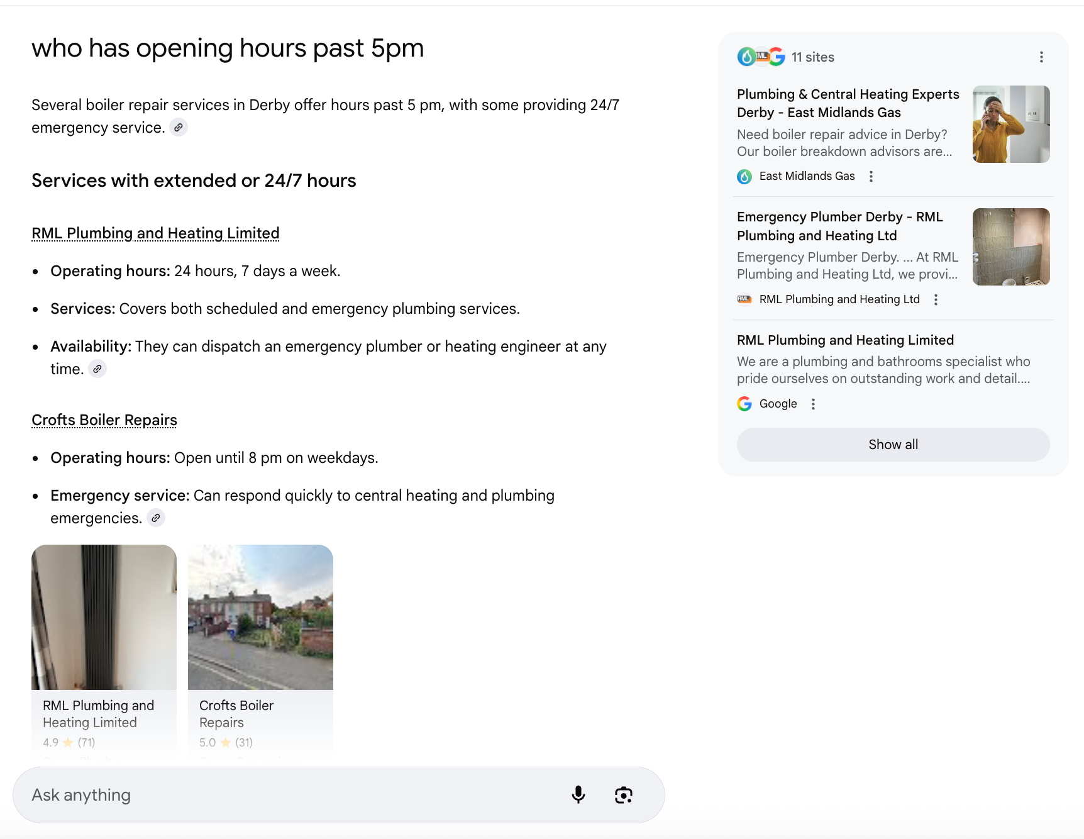Open the RML Plumbing radiator photo card
The height and width of the screenshot is (839, 1084).
point(104,618)
